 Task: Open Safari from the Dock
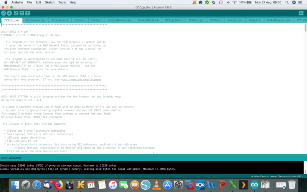pyautogui.click(x=36, y=185)
